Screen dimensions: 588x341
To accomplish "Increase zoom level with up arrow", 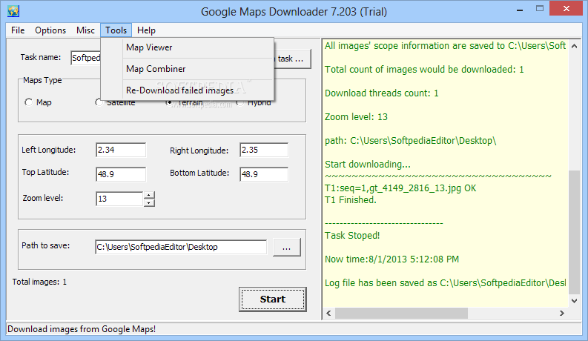I will coord(149,195).
